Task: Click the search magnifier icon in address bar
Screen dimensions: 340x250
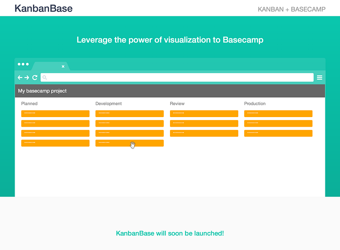Action: tap(45, 77)
